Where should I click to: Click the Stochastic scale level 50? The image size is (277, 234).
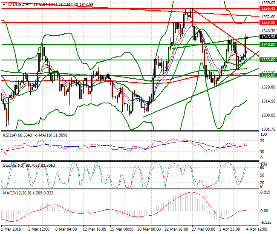pos(263,175)
